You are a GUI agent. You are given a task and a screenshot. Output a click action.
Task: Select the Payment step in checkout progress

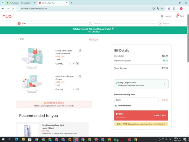(x=165, y=23)
